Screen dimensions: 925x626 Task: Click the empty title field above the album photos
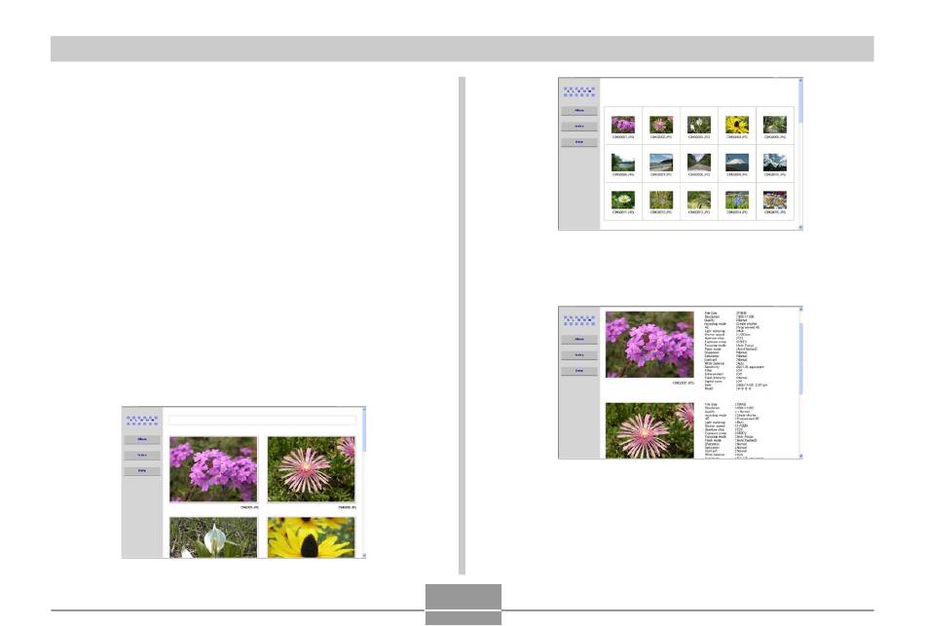click(x=262, y=421)
